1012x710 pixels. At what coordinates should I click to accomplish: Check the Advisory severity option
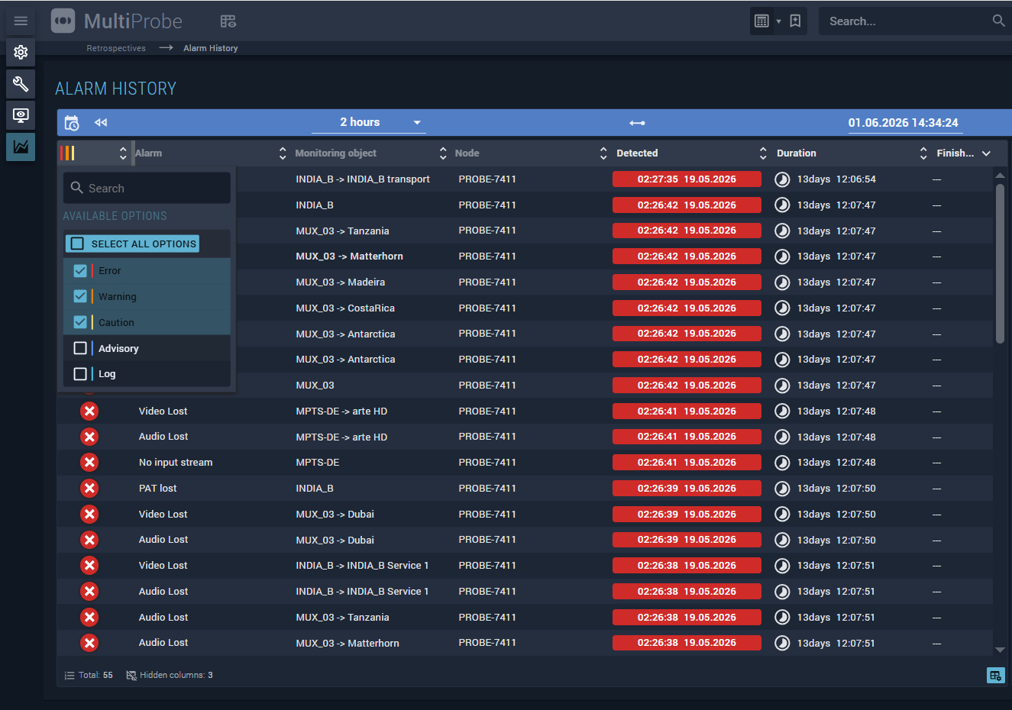coord(80,348)
